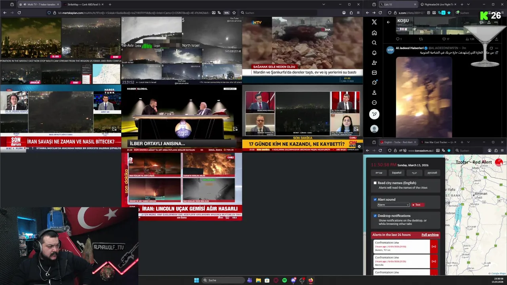The image size is (507, 285).
Task: Go back with X list back arrow
Action: tap(388, 22)
